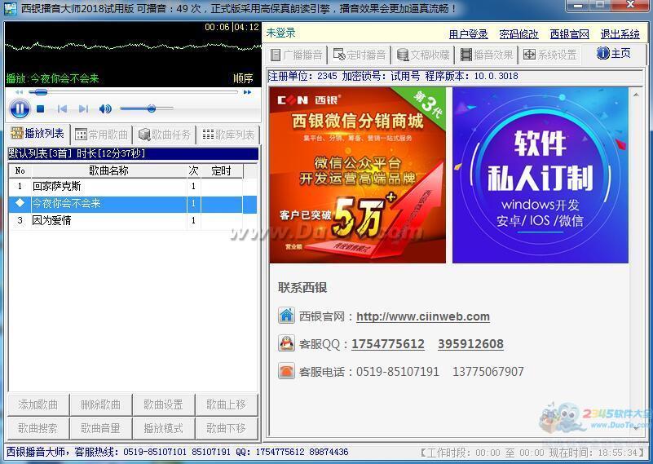Image resolution: width=653 pixels, height=464 pixels.
Task: Click the 定时 column header
Action: pos(222,170)
